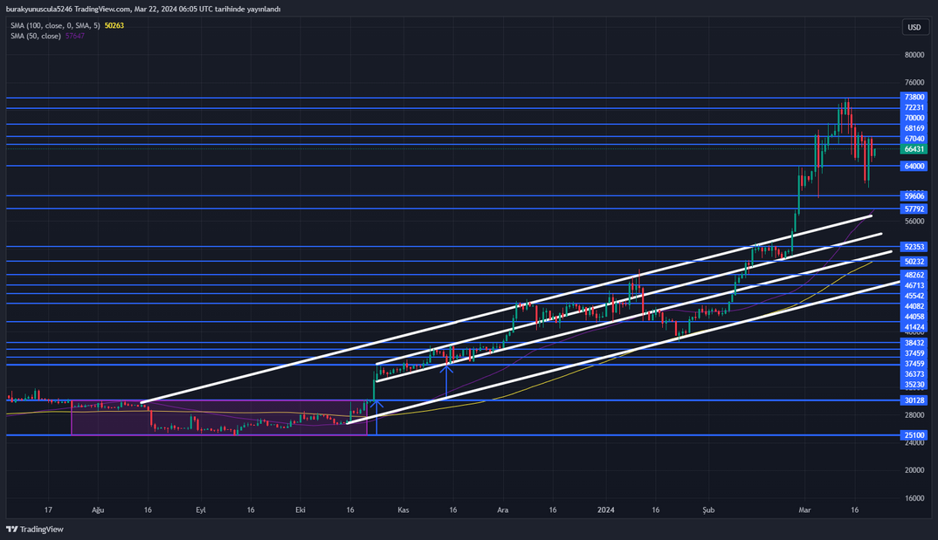Screen dimensions: 938x540
Task: Select the 64000 price level label
Action: tap(914, 166)
